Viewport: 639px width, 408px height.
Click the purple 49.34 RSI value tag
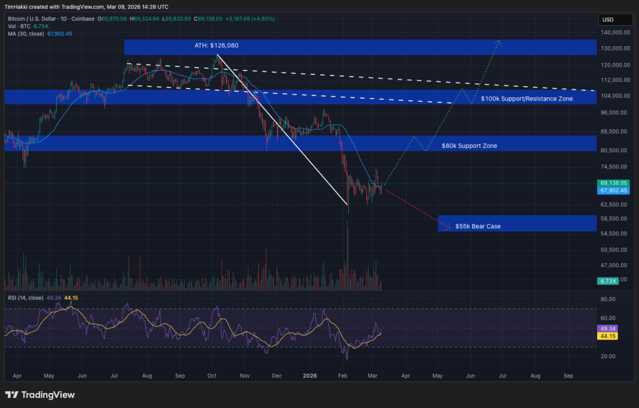607,328
